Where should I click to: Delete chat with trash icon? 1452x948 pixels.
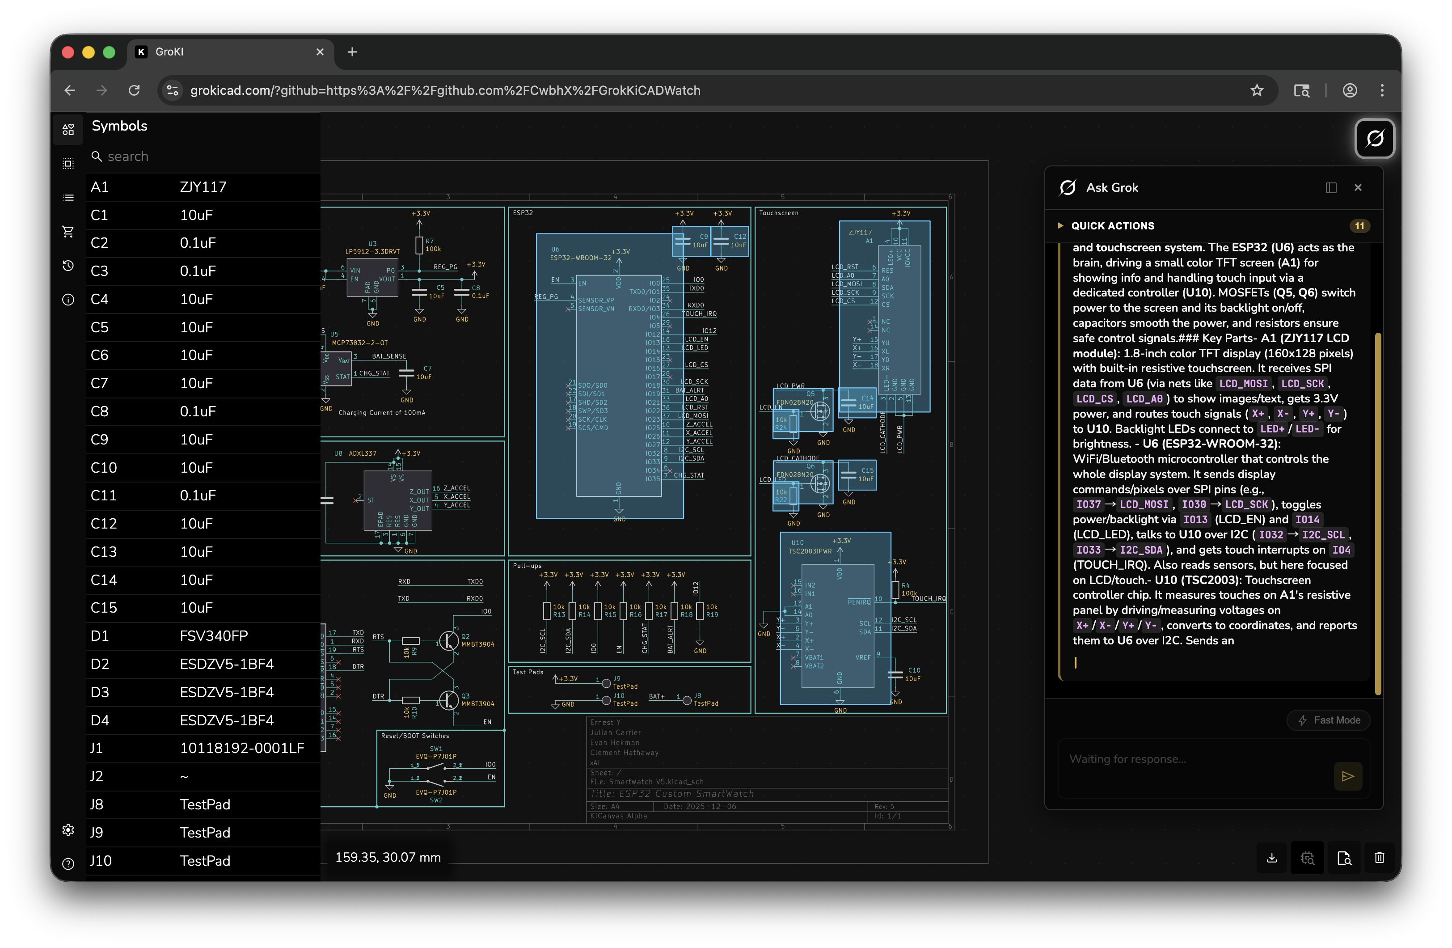point(1380,858)
